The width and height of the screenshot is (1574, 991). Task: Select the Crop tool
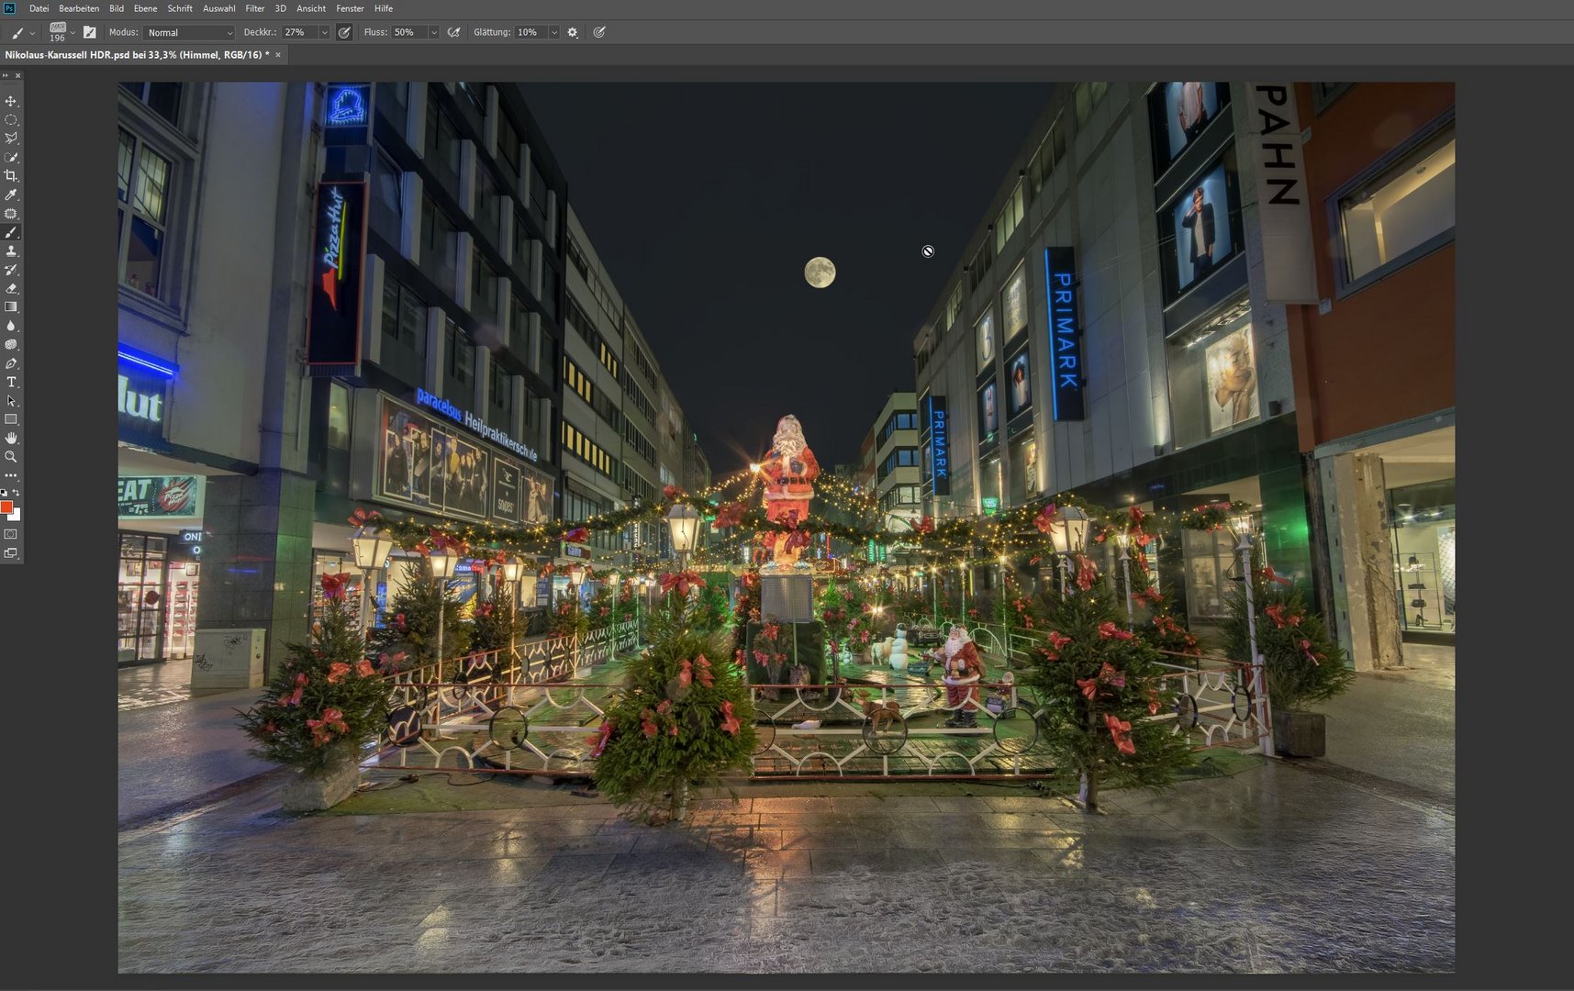[x=11, y=176]
